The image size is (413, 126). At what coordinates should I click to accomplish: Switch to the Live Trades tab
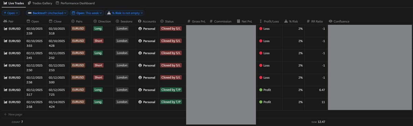(x=13, y=3)
